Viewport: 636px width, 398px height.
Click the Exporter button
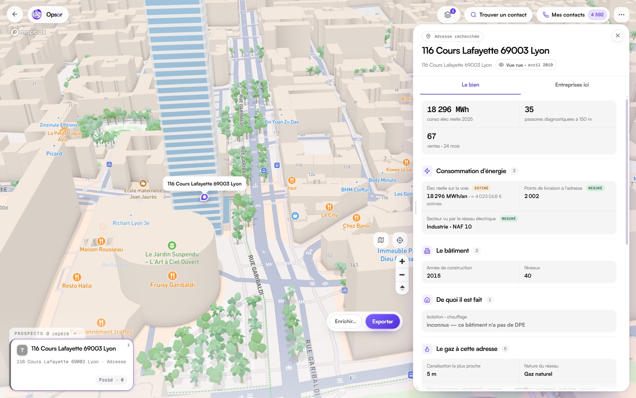[x=383, y=321]
